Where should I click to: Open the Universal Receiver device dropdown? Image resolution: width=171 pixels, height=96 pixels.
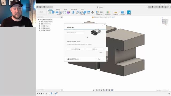point(75,33)
